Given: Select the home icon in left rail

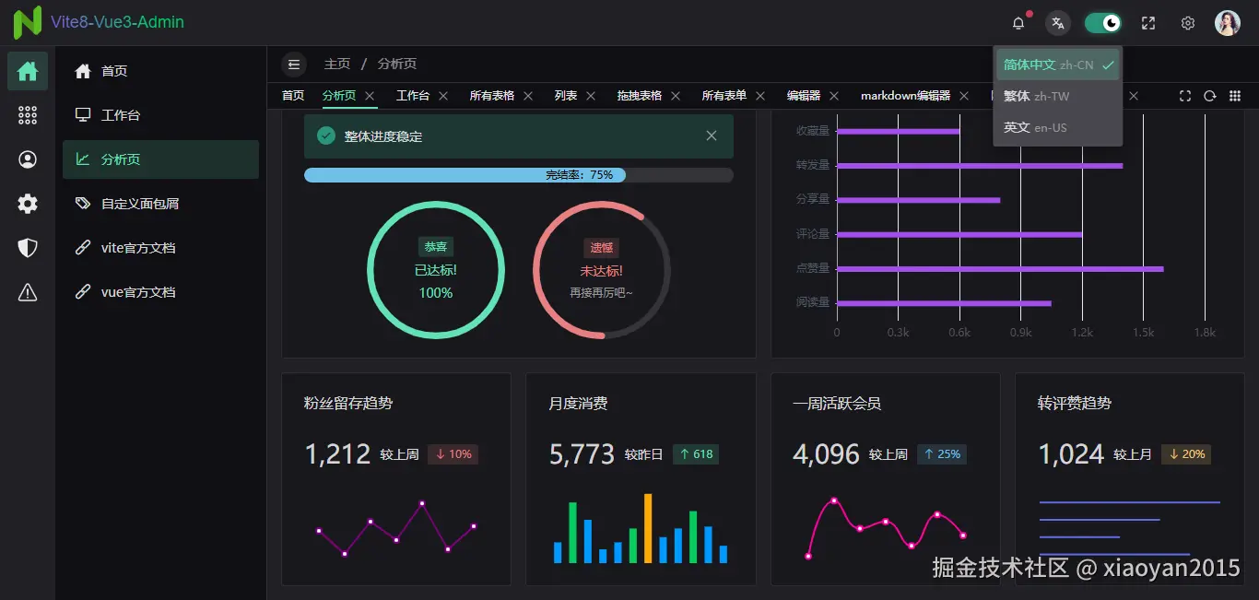Looking at the screenshot, I should pos(28,71).
